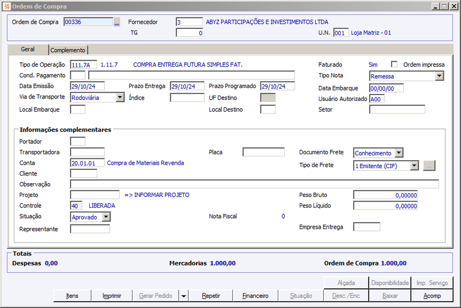Open the Documento Frete combo box
Screen dimensions: 461x308
[399, 153]
